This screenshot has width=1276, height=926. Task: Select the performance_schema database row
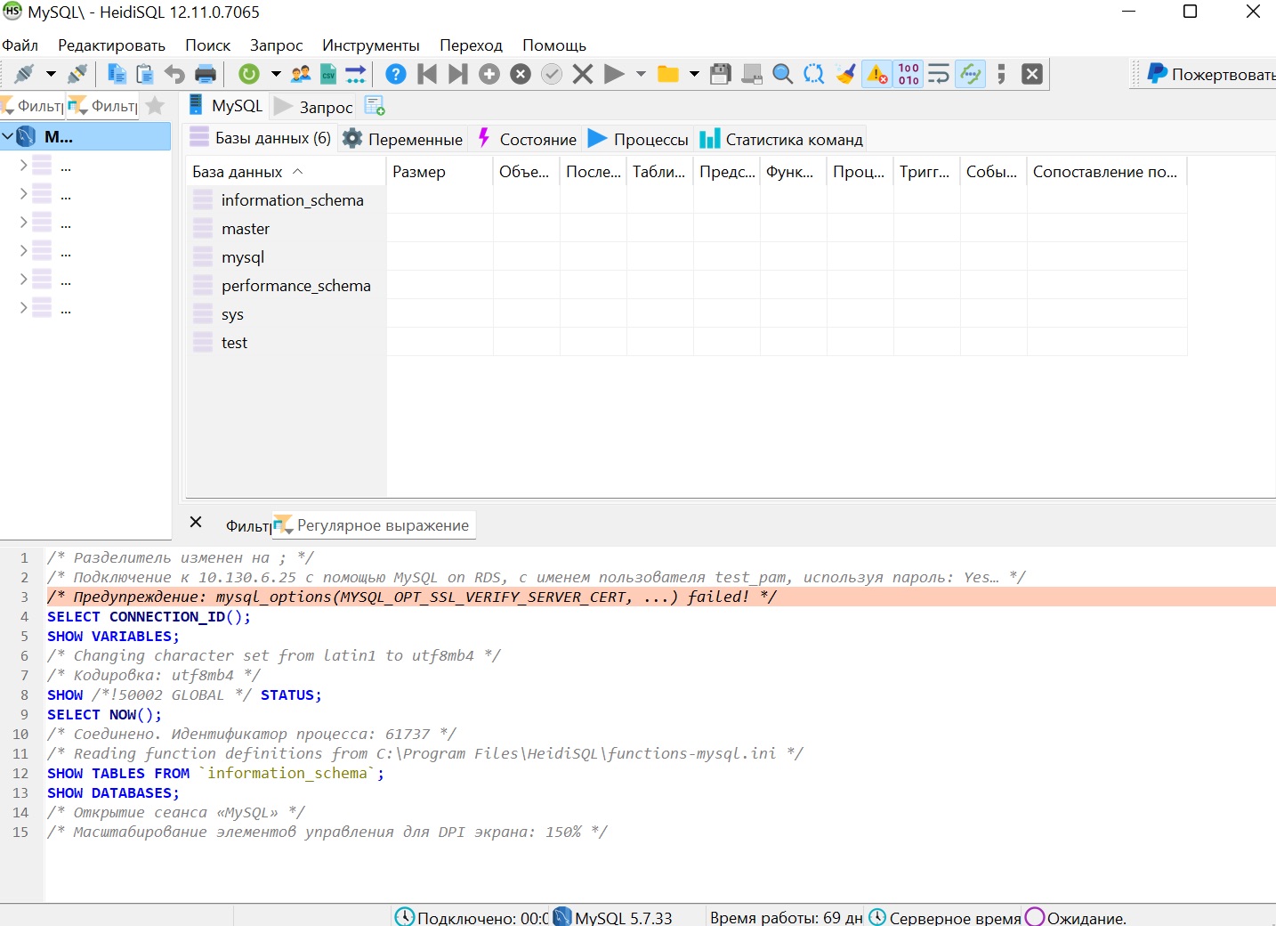(295, 286)
